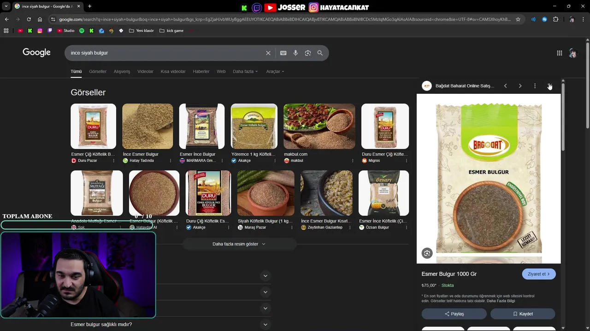Search by image with Google Lens
The height and width of the screenshot is (331, 590).
(307, 53)
